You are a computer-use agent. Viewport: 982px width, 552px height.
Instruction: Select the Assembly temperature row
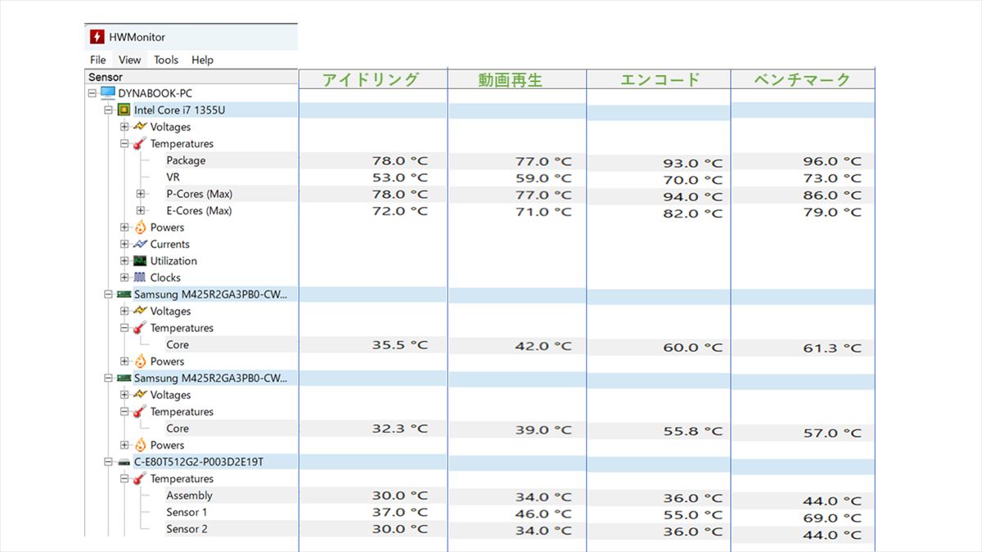pyautogui.click(x=189, y=496)
